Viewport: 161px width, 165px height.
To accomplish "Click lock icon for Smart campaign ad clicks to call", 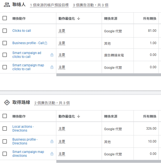I will [52, 55].
